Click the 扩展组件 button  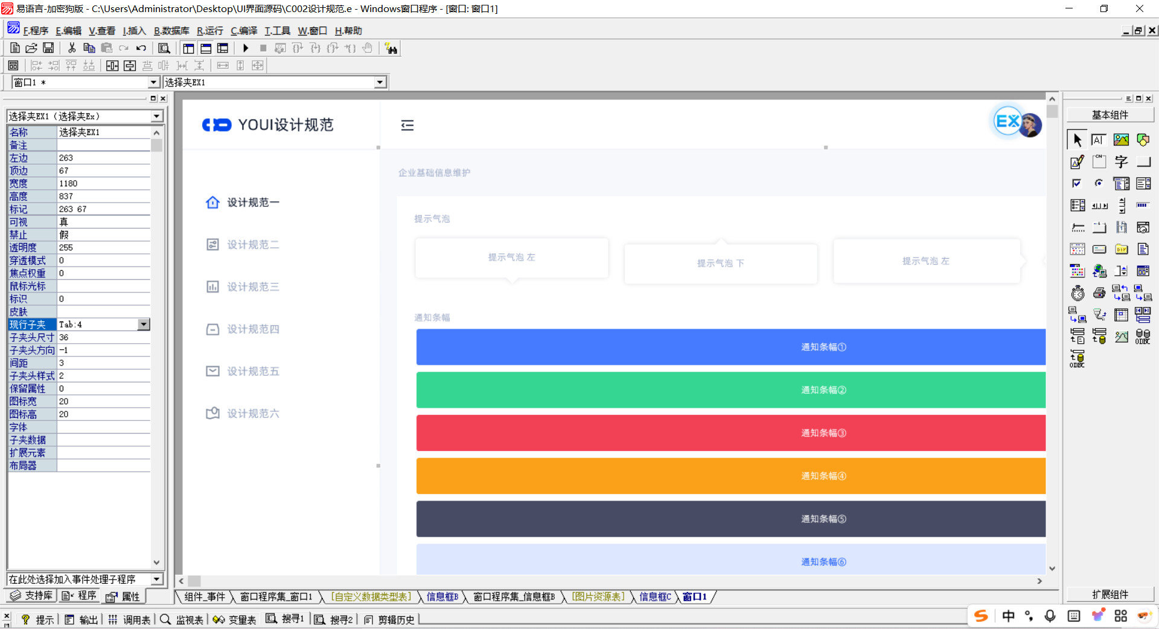coord(1110,594)
